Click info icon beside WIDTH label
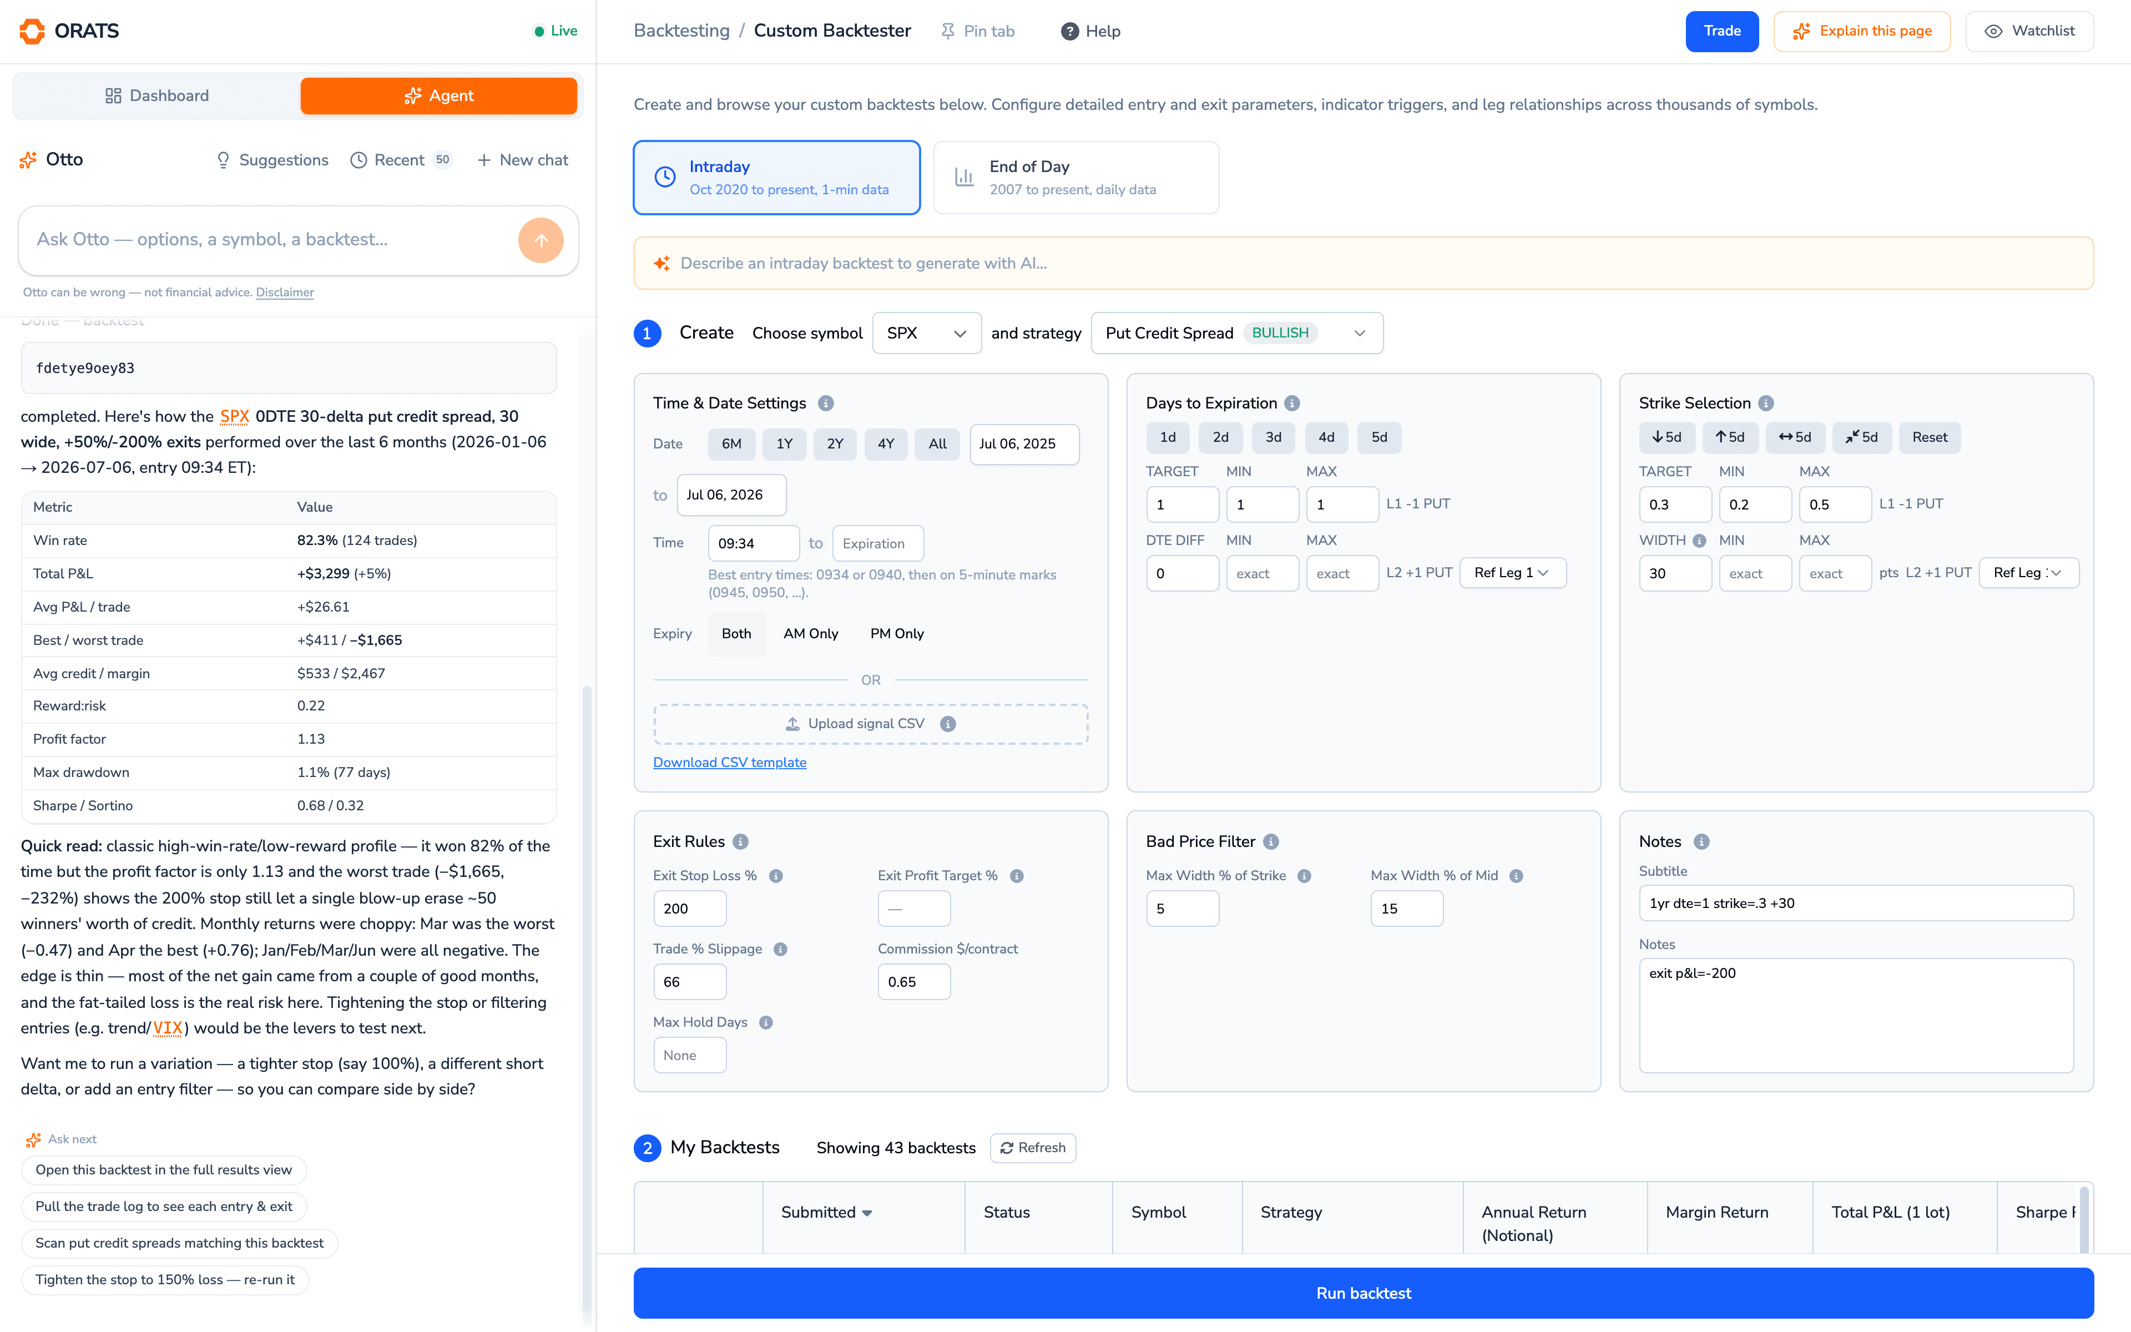Screen dimensions: 2131x1332 [1699, 540]
